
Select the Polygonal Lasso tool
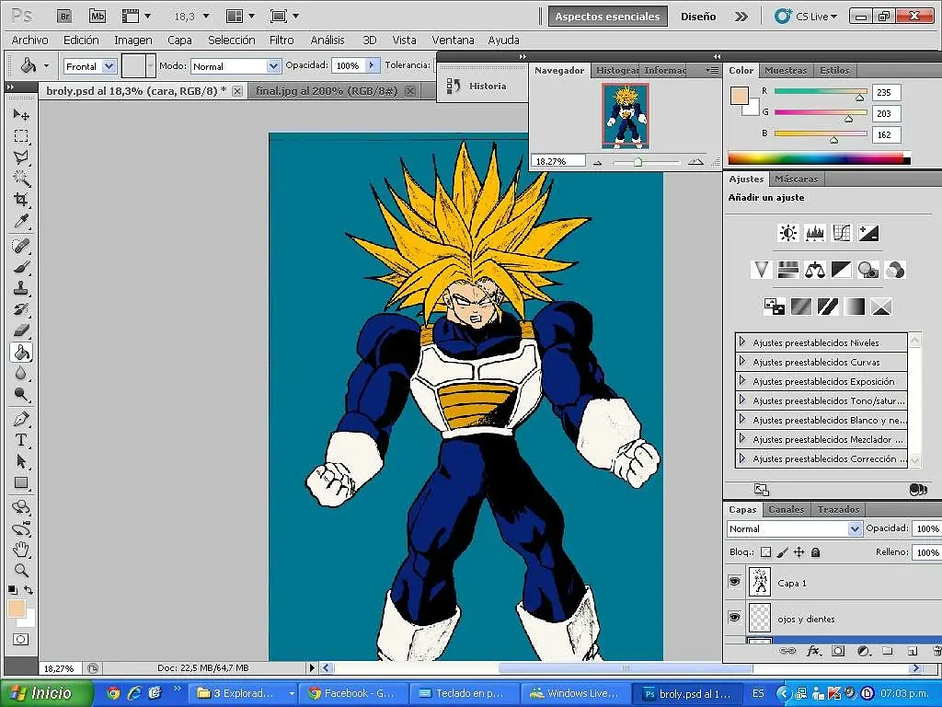tap(21, 157)
